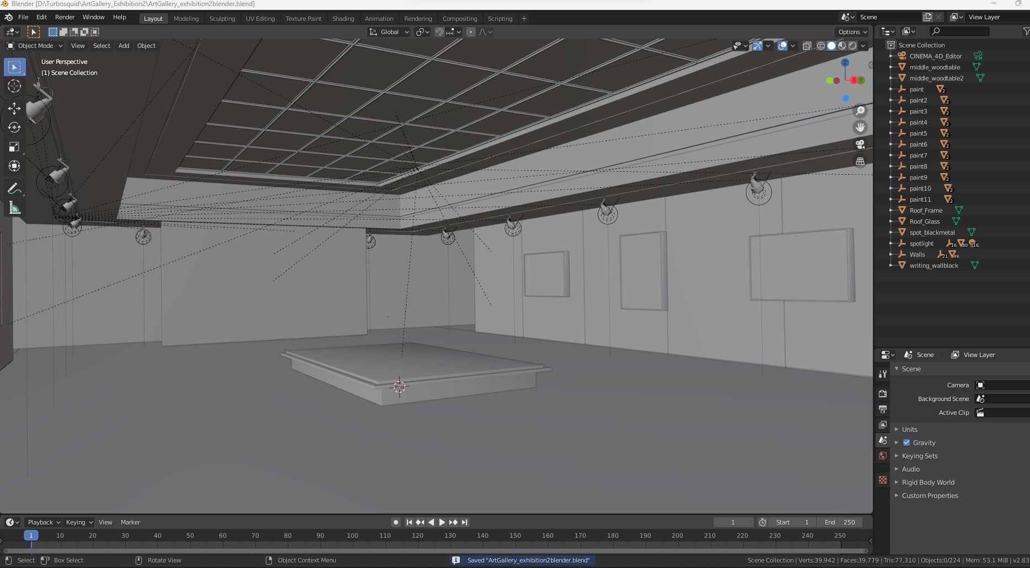The width and height of the screenshot is (1030, 568).
Task: Toggle Snap magnet in the header
Action: 439,32
